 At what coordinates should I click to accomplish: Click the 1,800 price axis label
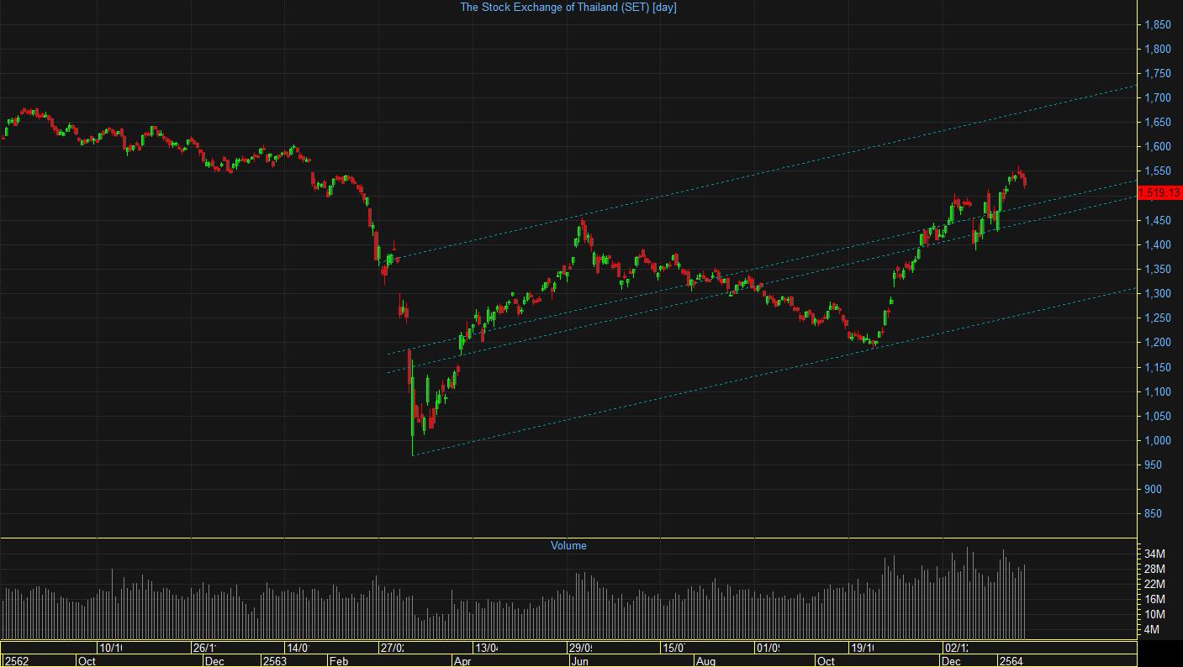(x=1157, y=50)
